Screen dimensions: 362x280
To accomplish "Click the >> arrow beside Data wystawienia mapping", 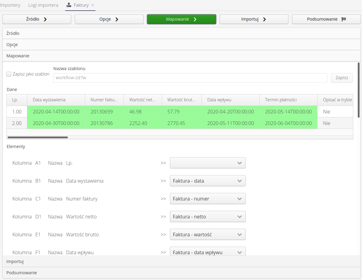I will point(163,181).
